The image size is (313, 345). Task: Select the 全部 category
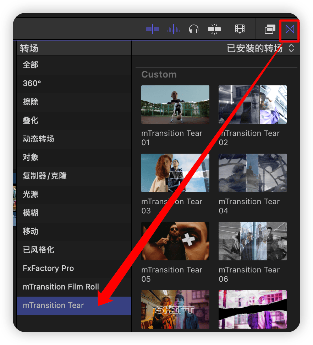click(x=31, y=65)
